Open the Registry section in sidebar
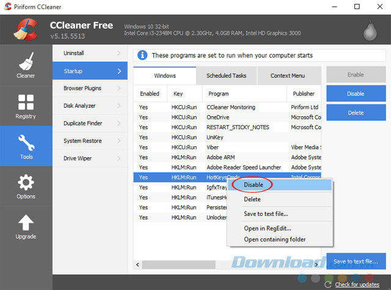391x290 pixels. click(26, 106)
